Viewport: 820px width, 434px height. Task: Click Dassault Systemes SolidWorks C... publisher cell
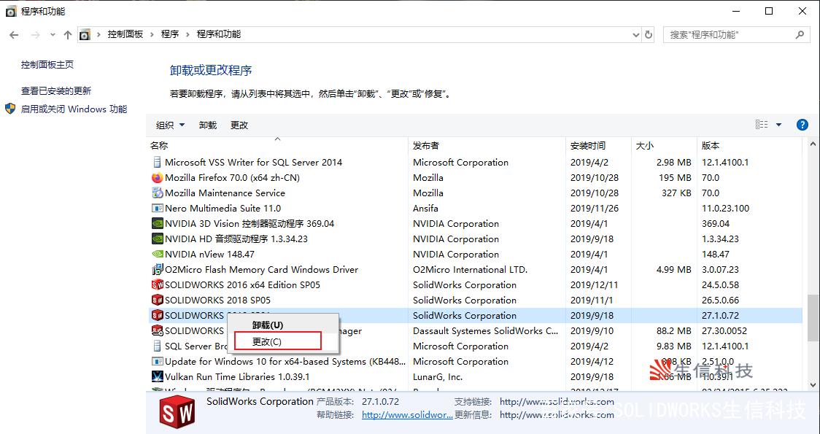486,331
